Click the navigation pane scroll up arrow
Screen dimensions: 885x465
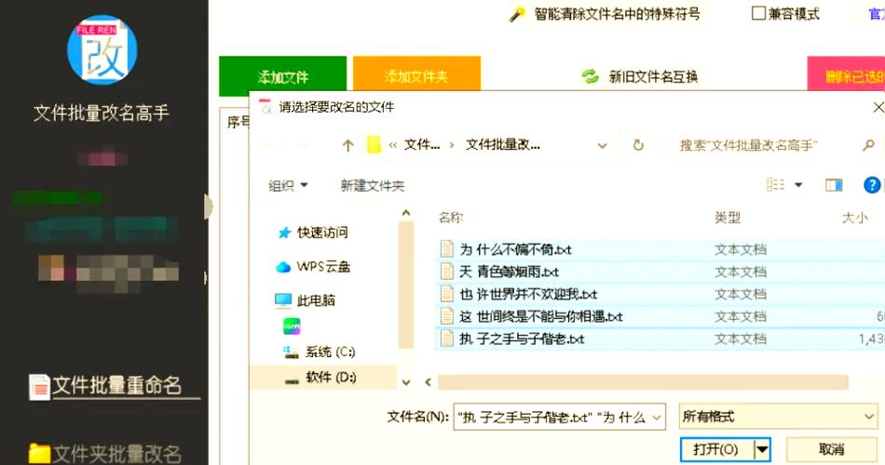(x=406, y=213)
